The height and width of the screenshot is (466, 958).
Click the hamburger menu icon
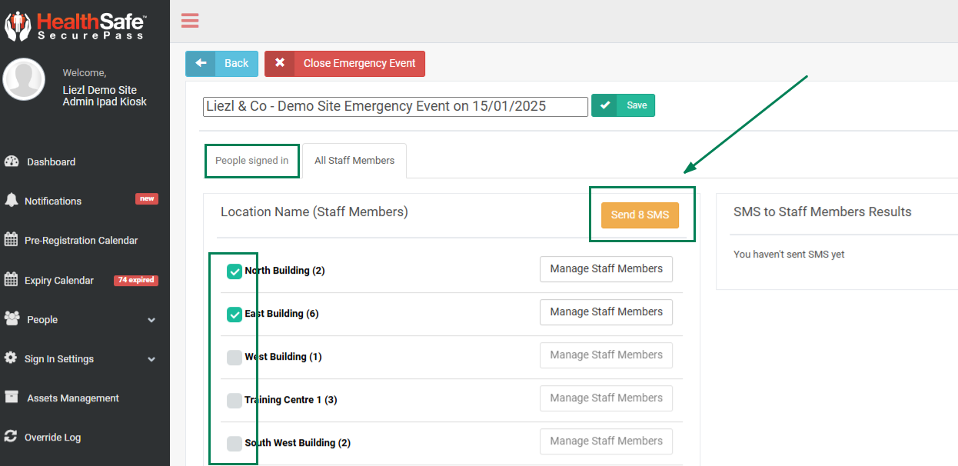[190, 21]
